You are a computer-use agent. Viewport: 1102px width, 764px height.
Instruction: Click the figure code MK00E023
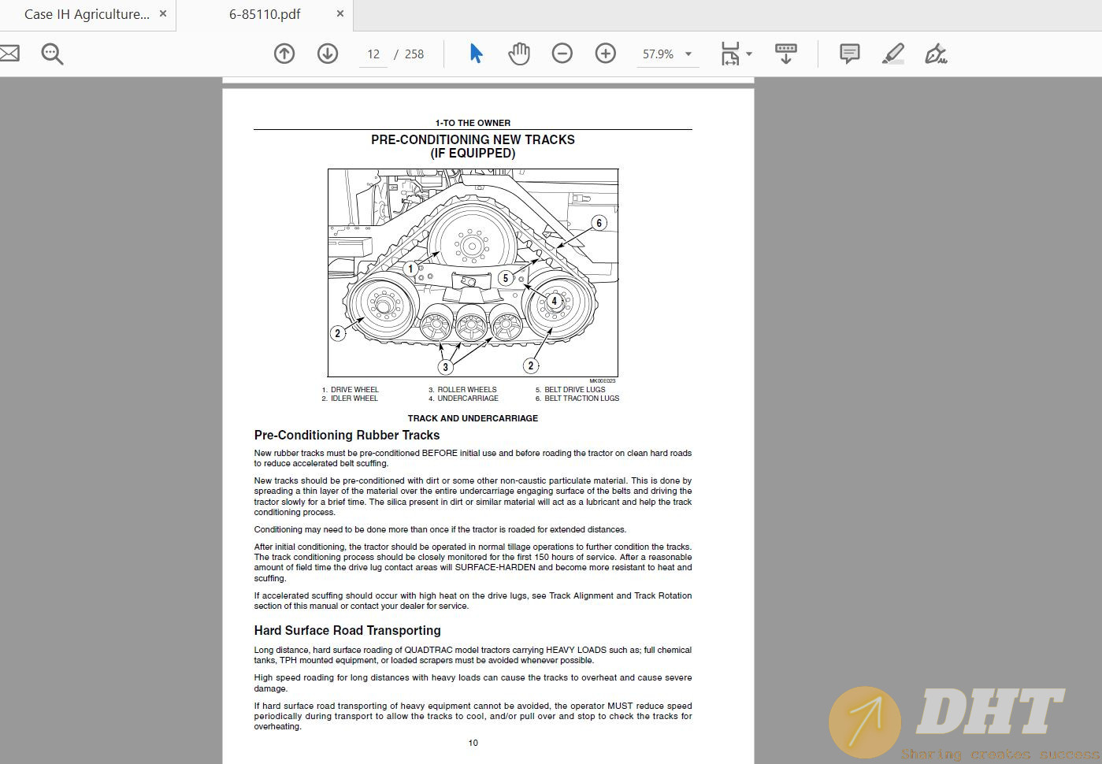[x=603, y=381]
